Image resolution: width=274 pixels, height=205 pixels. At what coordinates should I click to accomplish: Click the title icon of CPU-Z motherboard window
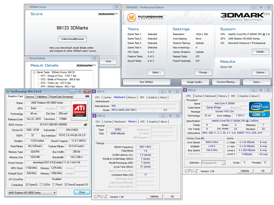(94, 91)
